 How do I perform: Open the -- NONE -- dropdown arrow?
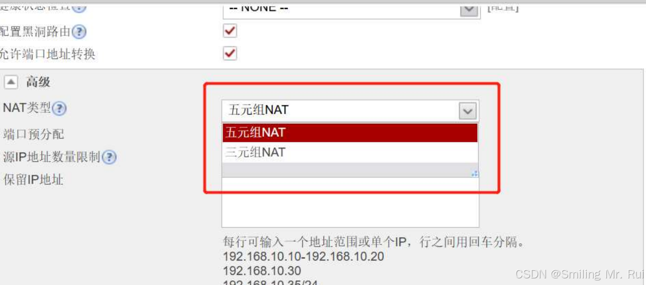[x=470, y=9]
